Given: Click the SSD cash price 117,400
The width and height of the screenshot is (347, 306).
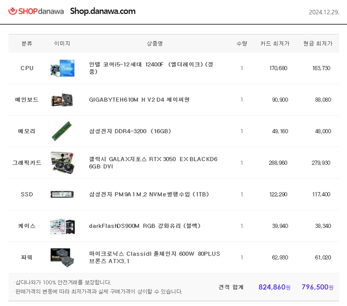Looking at the screenshot, I should (321, 195).
